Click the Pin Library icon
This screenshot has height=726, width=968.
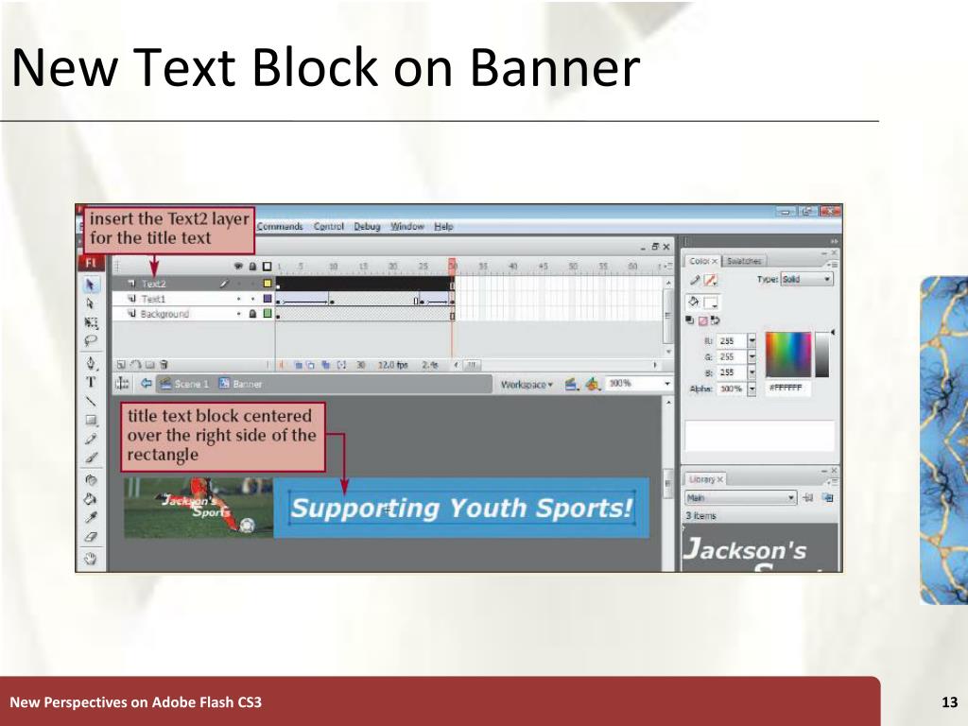tap(808, 497)
